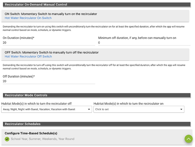Expand the "Click to set" dropdown arrow
Viewport: 195px width, 147px height.
[x=182, y=109]
